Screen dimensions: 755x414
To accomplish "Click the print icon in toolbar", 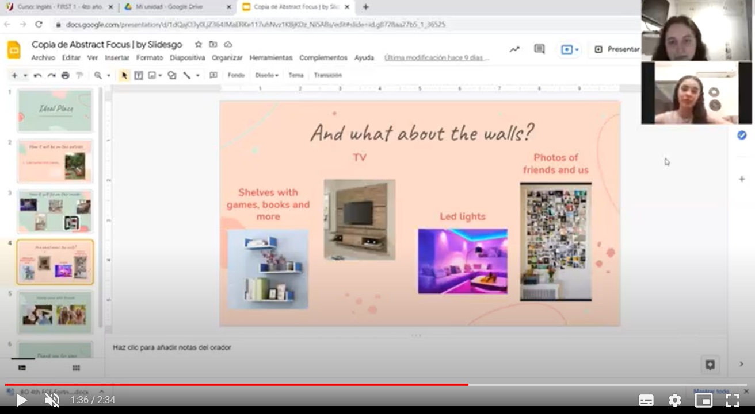I will click(x=65, y=75).
